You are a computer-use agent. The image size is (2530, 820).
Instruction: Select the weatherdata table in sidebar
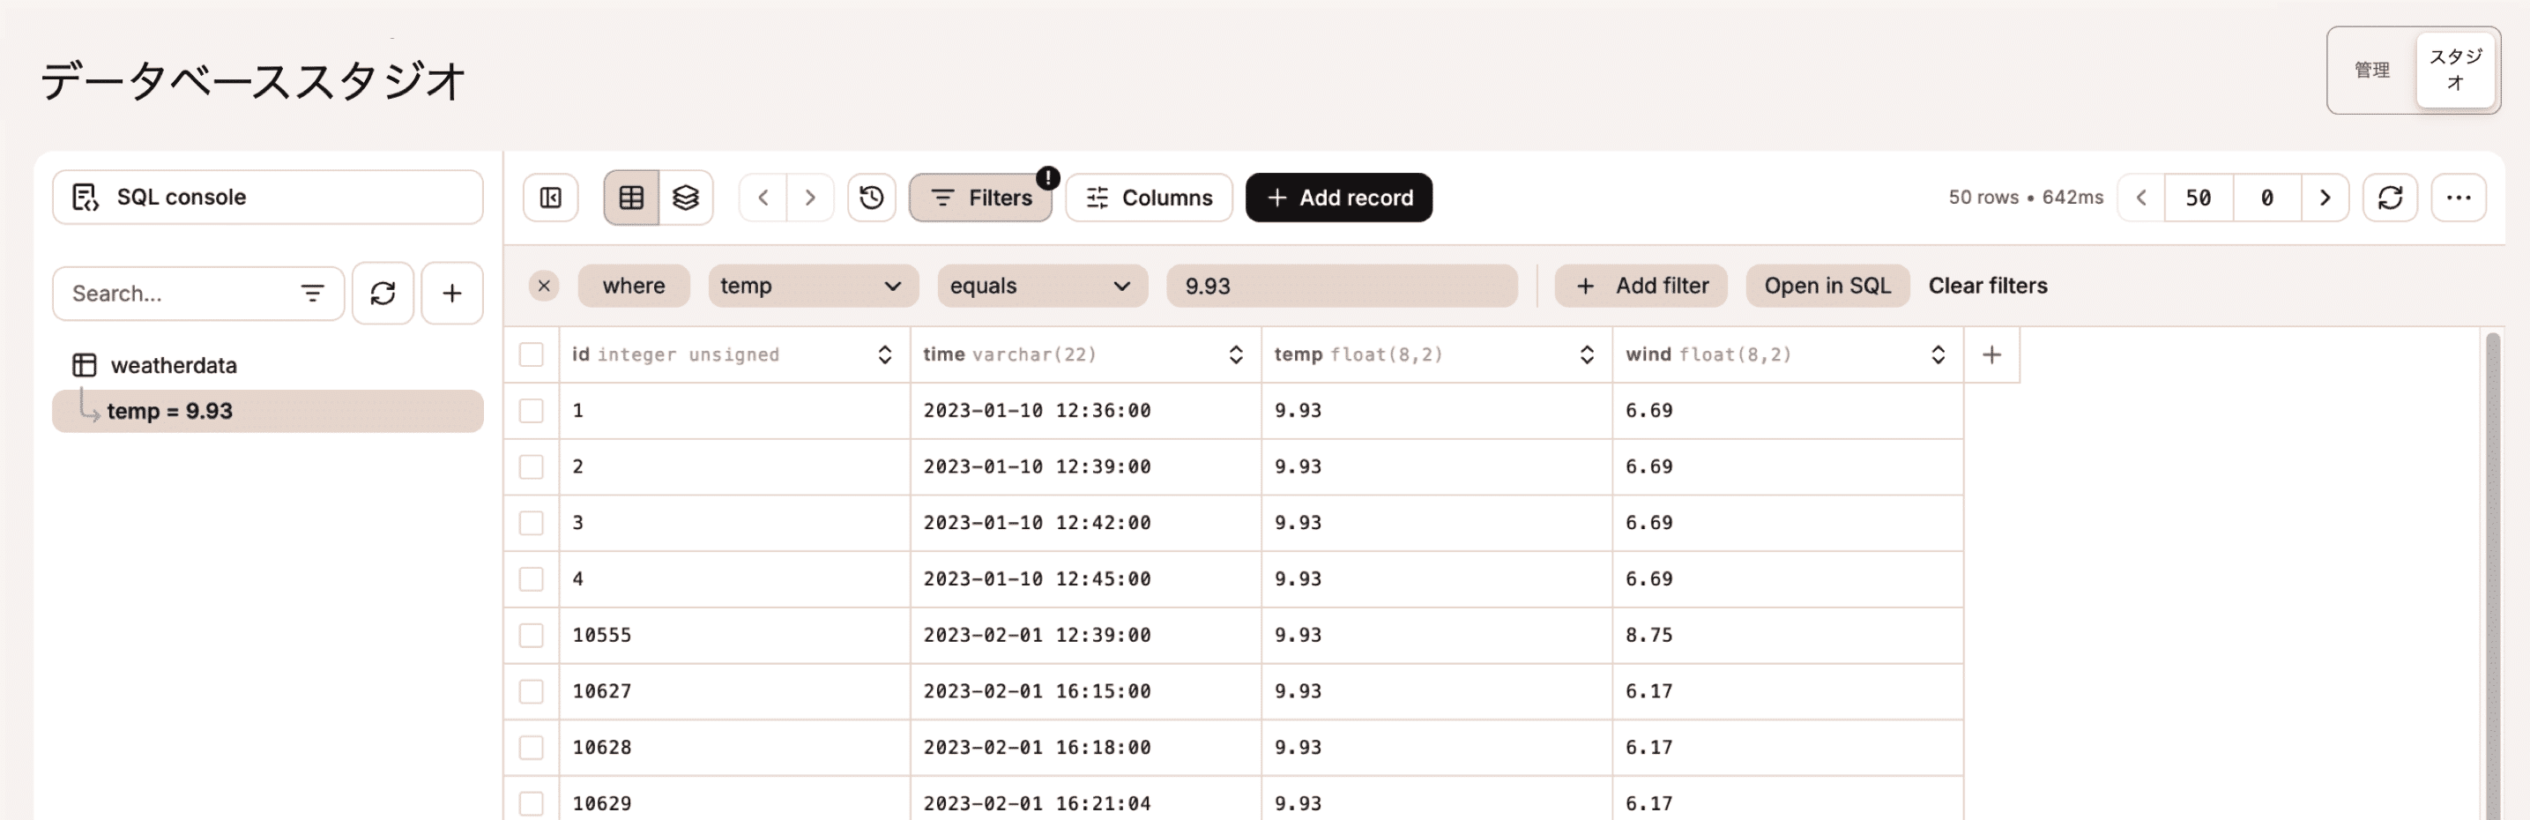173,365
